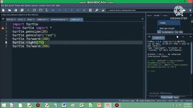Viewport: 193px width, 108px height.
Task: Save all files with the double-disk icon
Action: (x=22, y=10)
